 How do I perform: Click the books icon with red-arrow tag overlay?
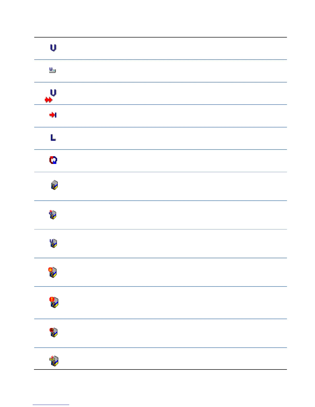(x=53, y=215)
